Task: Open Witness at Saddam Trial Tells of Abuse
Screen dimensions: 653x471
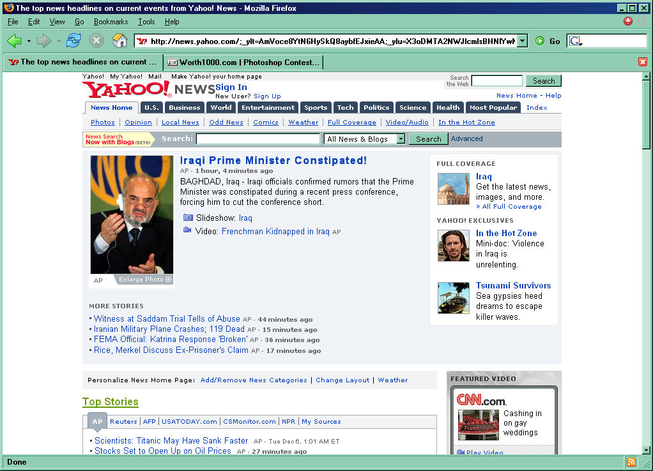Action: [x=167, y=318]
